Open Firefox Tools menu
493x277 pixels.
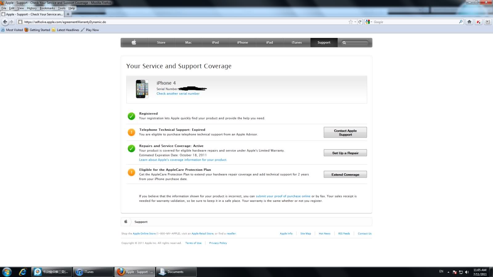62,8
